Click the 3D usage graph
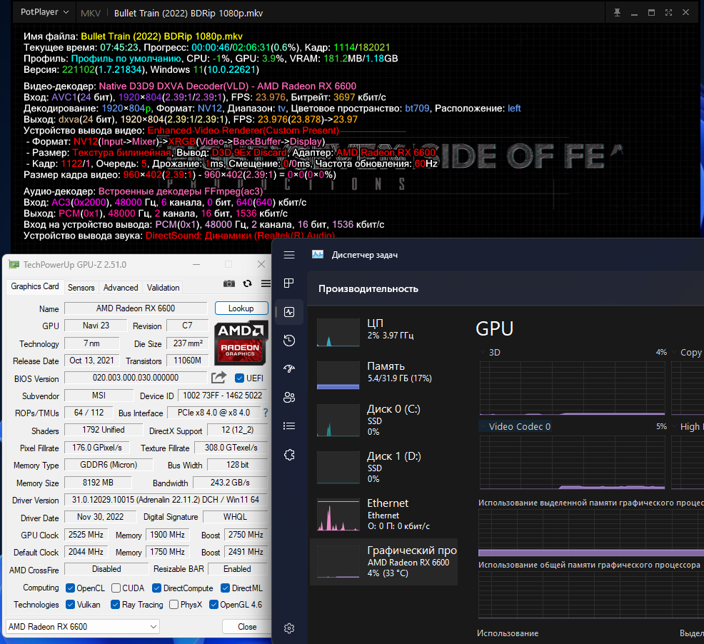Image resolution: width=704 pixels, height=644 pixels. (x=573, y=388)
